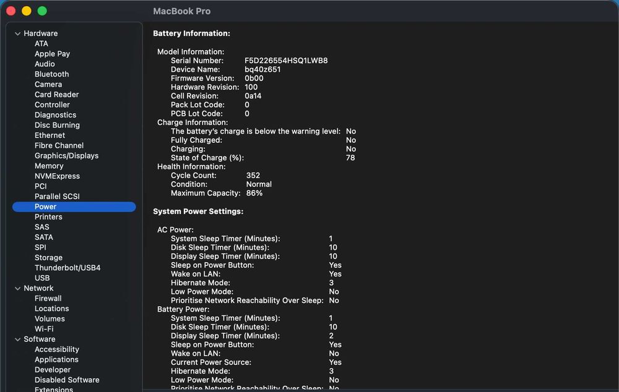
Task: Click the Condition value Normal
Action: coord(259,184)
